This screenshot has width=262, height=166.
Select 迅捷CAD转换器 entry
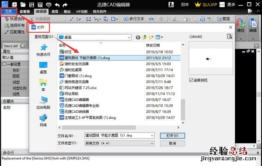pyautogui.click(x=75, y=112)
